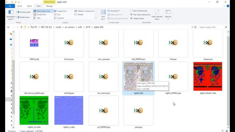Screen dimensions: 235x132
Task: Choose Content layout
Action: [59, 18]
